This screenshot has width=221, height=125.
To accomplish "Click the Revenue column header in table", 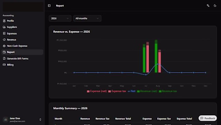I will coord(85,119).
